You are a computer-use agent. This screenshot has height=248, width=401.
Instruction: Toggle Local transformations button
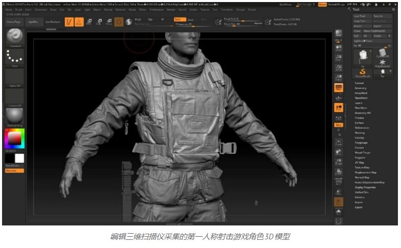pos(339,108)
